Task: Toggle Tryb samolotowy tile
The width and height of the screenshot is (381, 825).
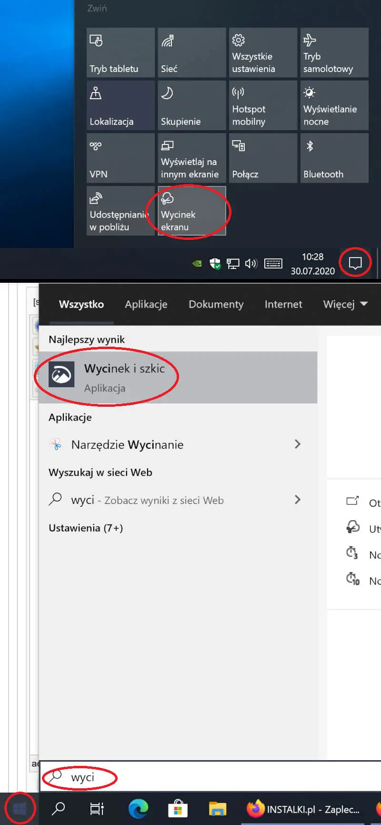Action: coord(334,52)
